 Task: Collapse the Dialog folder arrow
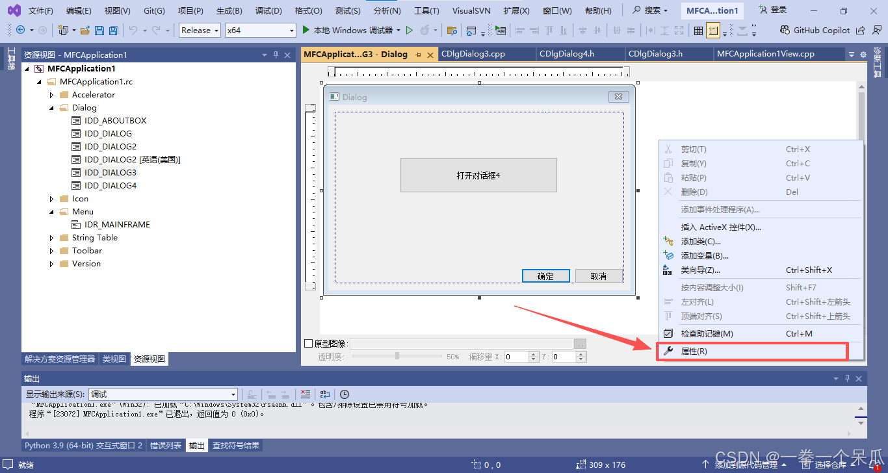tap(52, 108)
